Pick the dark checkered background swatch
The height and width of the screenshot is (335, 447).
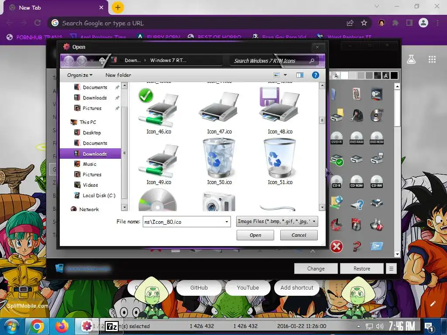pos(377,75)
